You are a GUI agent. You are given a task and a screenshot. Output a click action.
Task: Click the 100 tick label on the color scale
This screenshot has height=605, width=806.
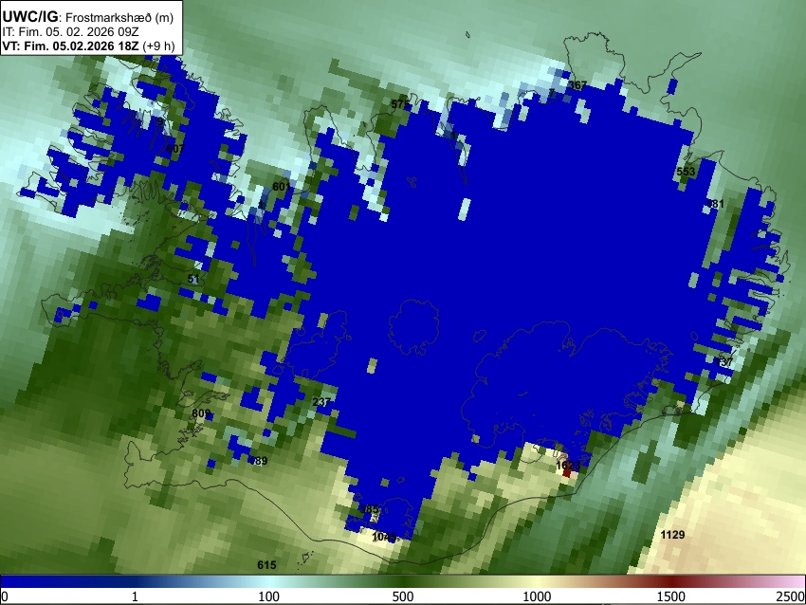coord(268,596)
